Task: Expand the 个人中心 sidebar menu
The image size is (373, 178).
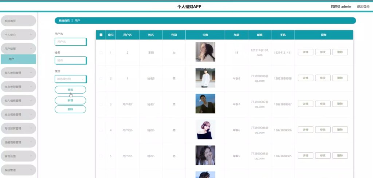Action: pyautogui.click(x=18, y=35)
